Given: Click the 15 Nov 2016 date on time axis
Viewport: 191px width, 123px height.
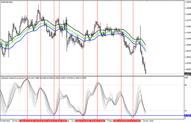Looking at the screenshot, I should [x=148, y=121].
